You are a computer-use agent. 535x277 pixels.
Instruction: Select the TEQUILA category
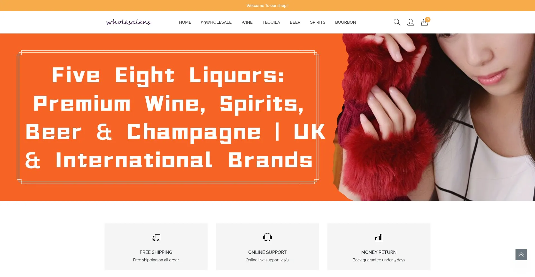pyautogui.click(x=271, y=22)
